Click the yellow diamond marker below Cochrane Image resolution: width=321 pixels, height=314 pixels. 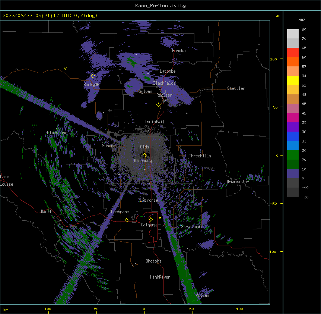pos(127,220)
